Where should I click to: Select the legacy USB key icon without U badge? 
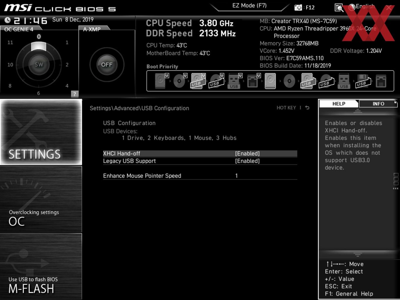point(344,81)
